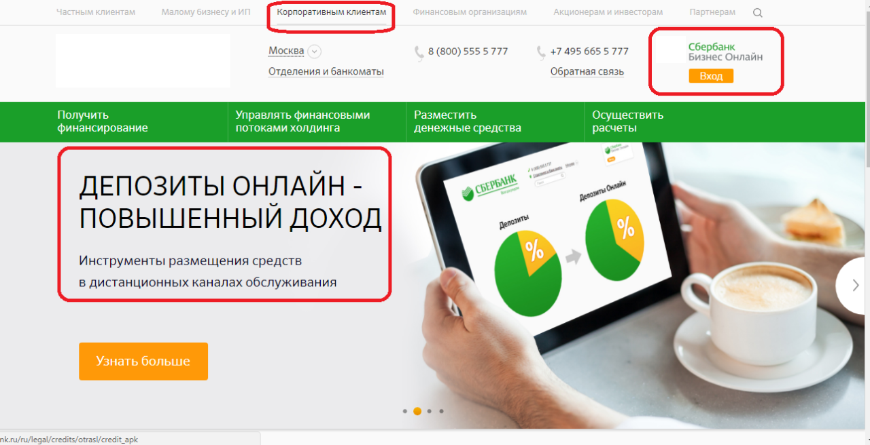Open Акционерам и инвесторам section
The width and height of the screenshot is (870, 445).
point(608,12)
